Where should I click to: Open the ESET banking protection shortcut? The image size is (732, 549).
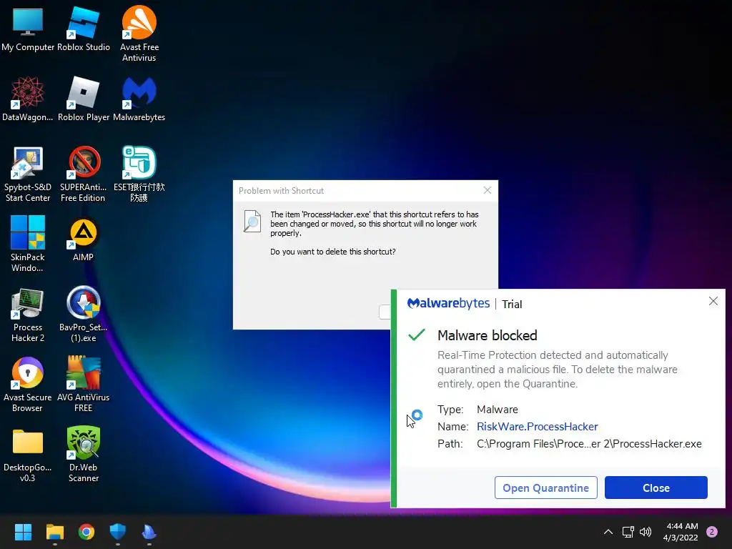click(139, 174)
